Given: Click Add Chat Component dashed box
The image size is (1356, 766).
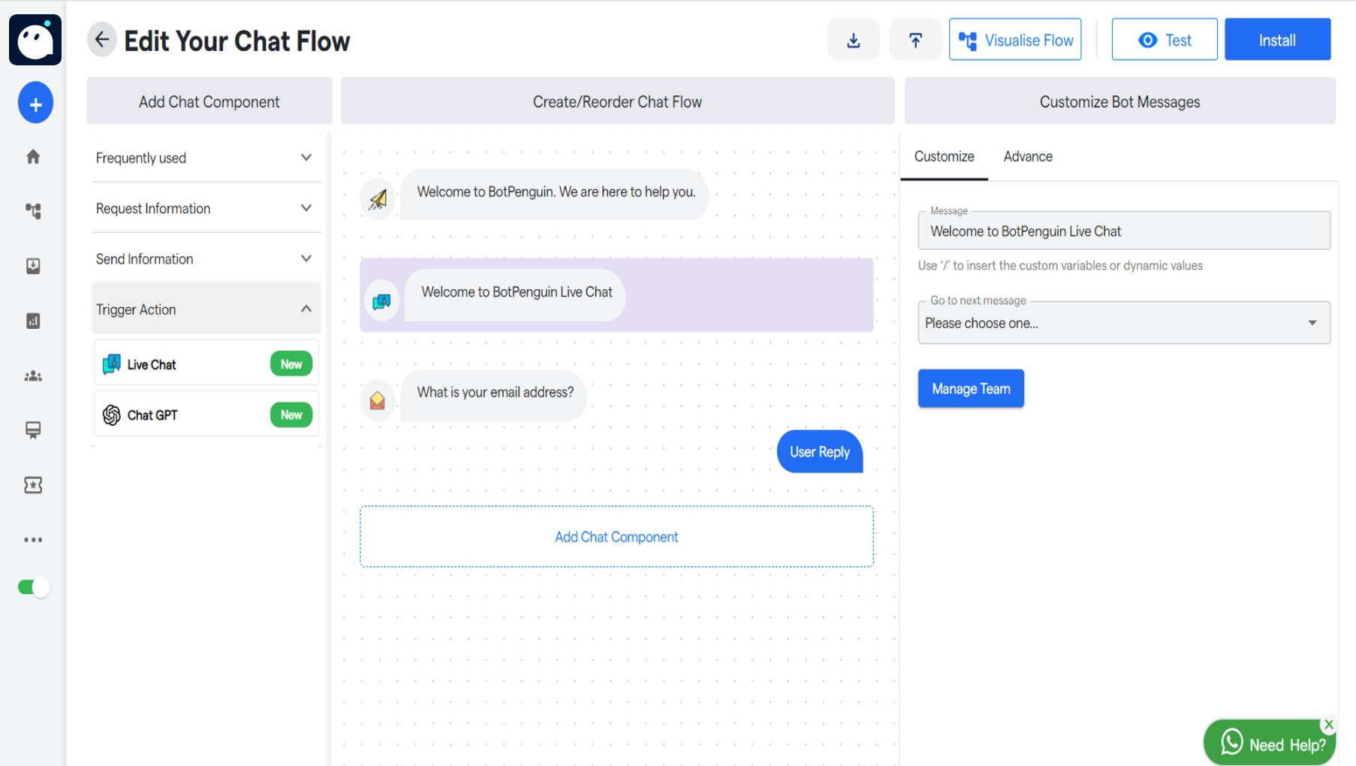Looking at the screenshot, I should [616, 536].
